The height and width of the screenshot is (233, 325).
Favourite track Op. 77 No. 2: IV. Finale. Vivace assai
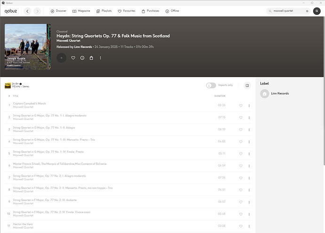point(241,214)
